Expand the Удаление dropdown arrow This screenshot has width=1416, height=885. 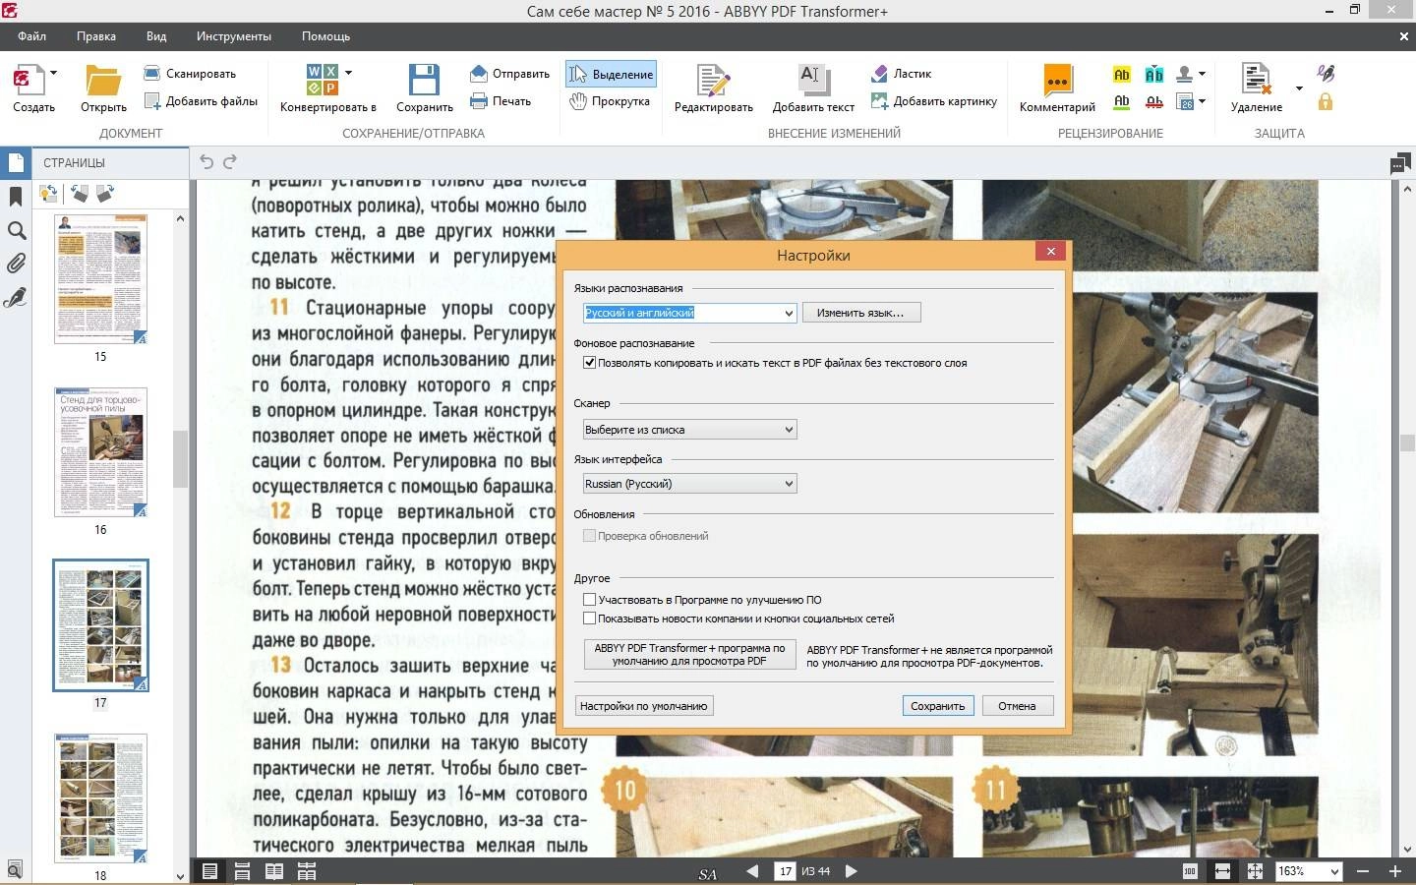pos(1299,88)
